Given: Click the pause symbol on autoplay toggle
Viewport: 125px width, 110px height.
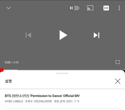Looking at the screenshot, I should [71, 8].
